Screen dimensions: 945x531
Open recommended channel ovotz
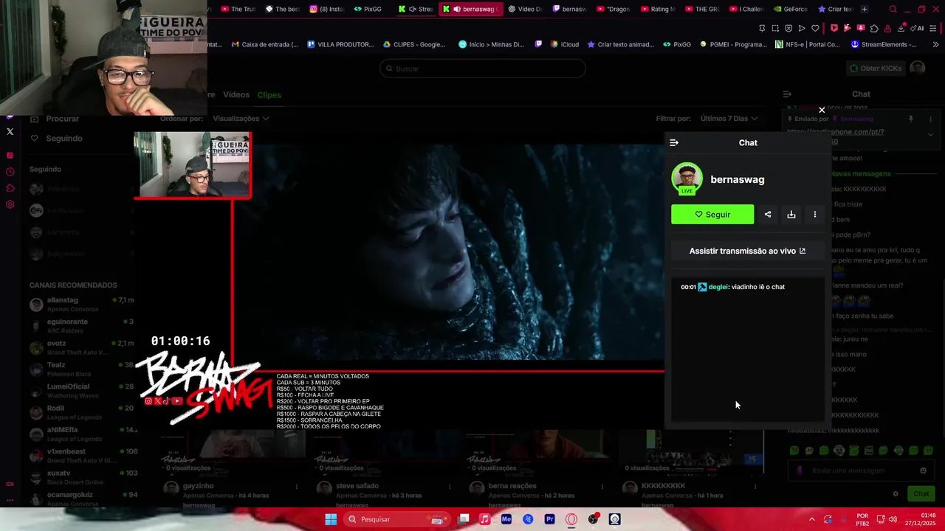coord(81,347)
